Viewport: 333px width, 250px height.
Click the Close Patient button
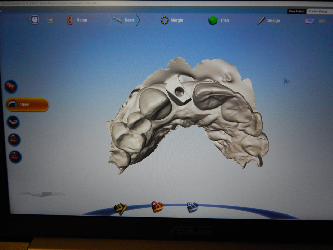coord(296,11)
